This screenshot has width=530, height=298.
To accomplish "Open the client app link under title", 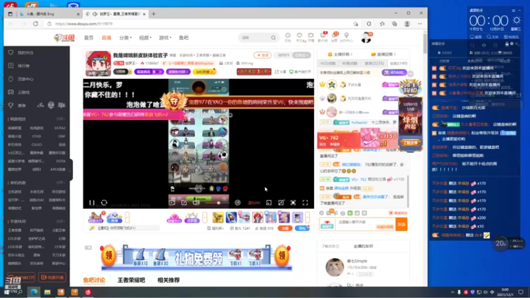I will click(x=300, y=72).
